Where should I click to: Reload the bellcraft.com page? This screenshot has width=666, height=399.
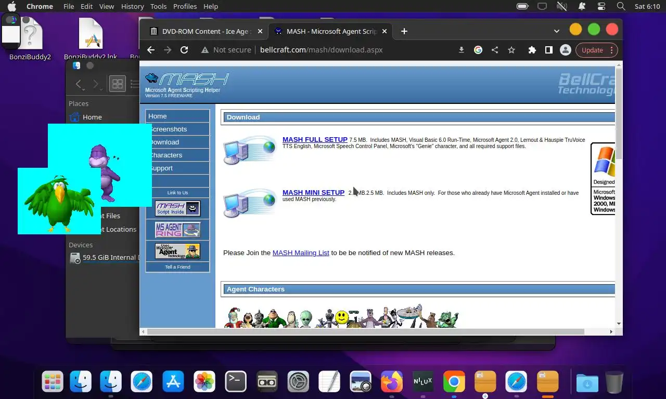tap(184, 50)
